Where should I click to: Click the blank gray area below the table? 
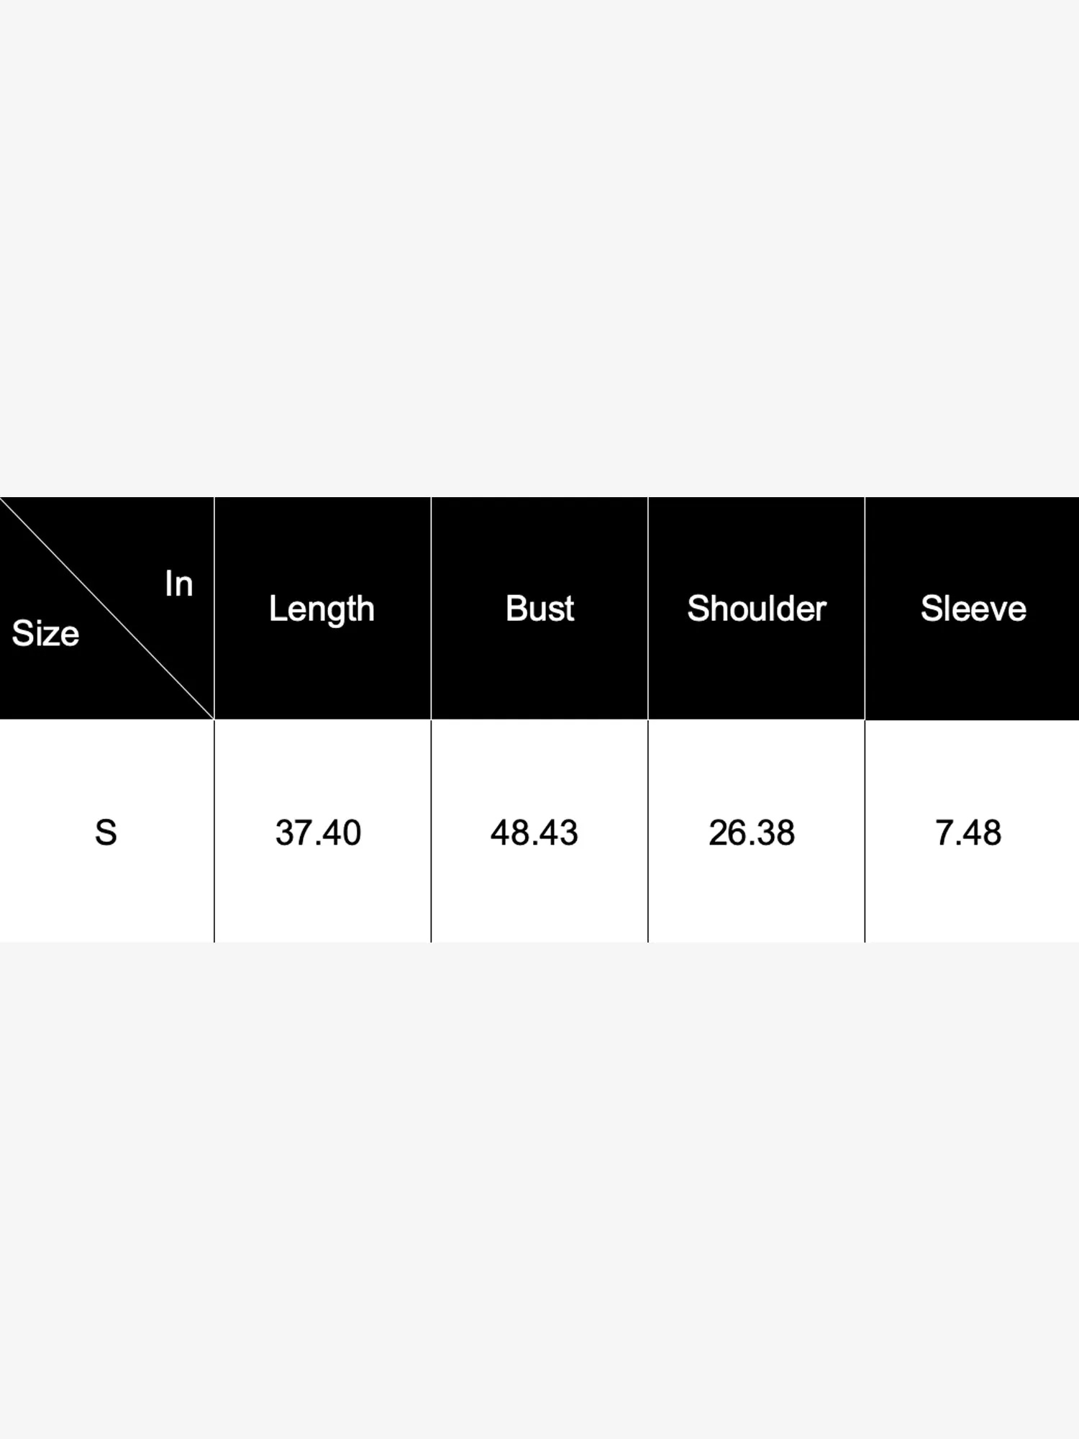(539, 1191)
